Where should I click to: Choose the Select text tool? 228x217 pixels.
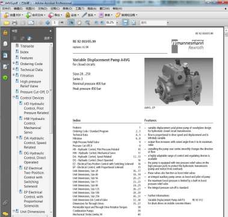[72, 22]
